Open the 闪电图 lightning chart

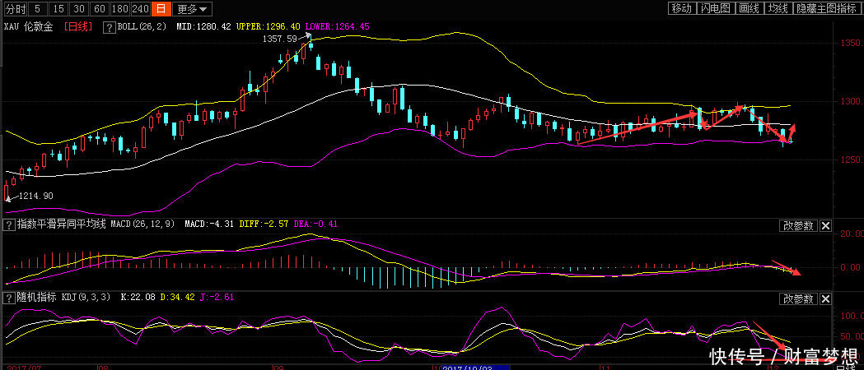tap(715, 8)
